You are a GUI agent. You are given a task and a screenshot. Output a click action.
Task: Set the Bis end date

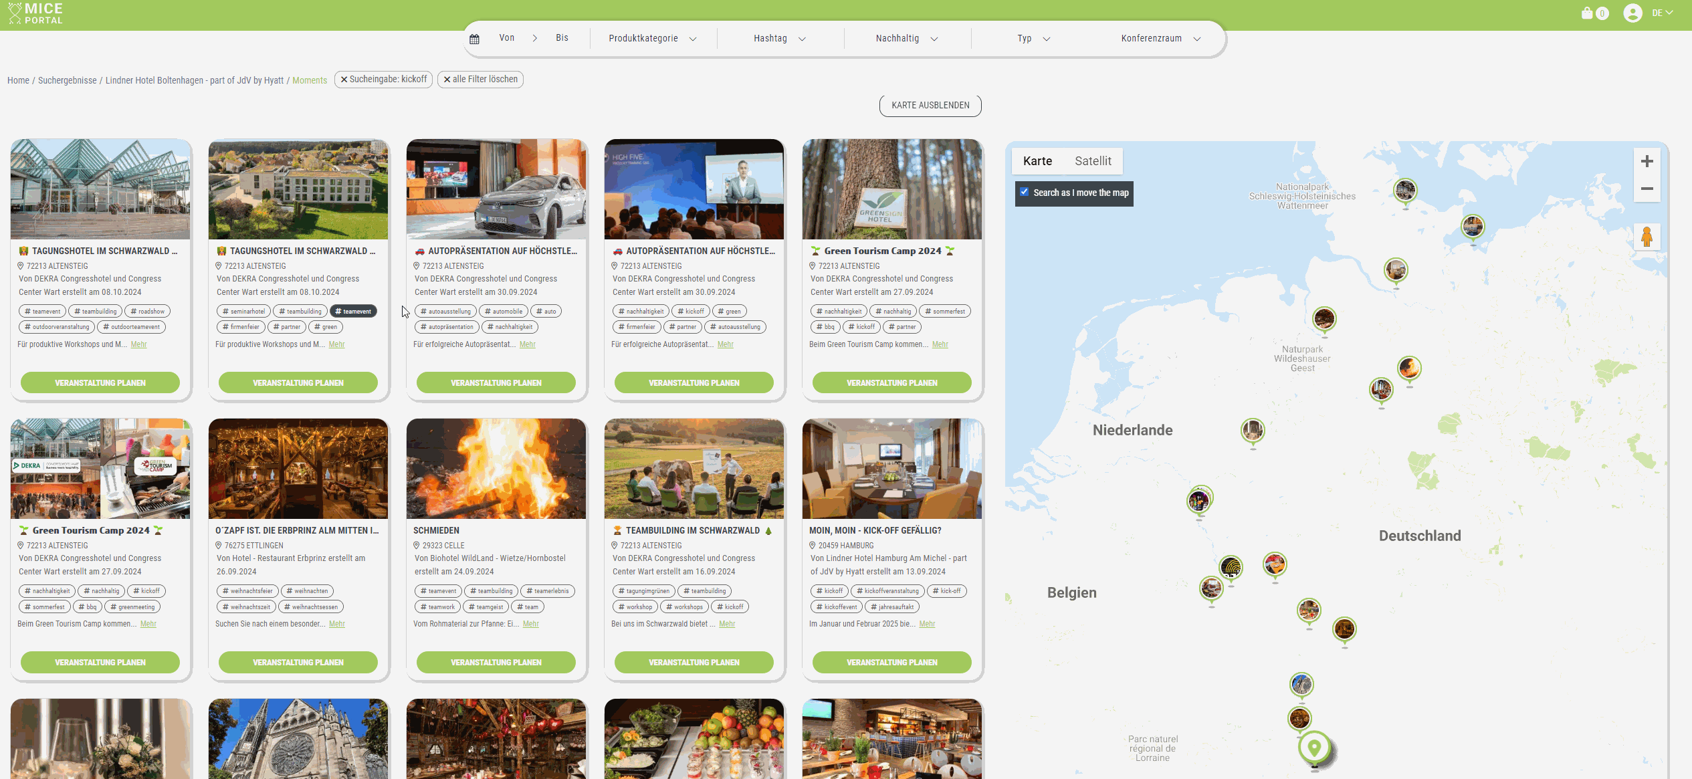pyautogui.click(x=562, y=38)
